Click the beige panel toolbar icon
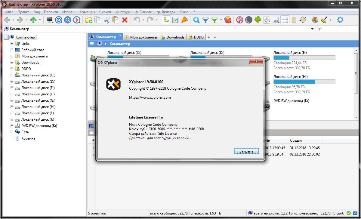 [294, 20]
